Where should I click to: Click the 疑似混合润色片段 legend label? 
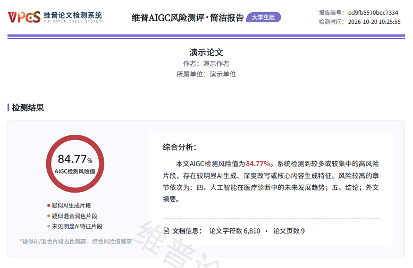pyautogui.click(x=74, y=216)
